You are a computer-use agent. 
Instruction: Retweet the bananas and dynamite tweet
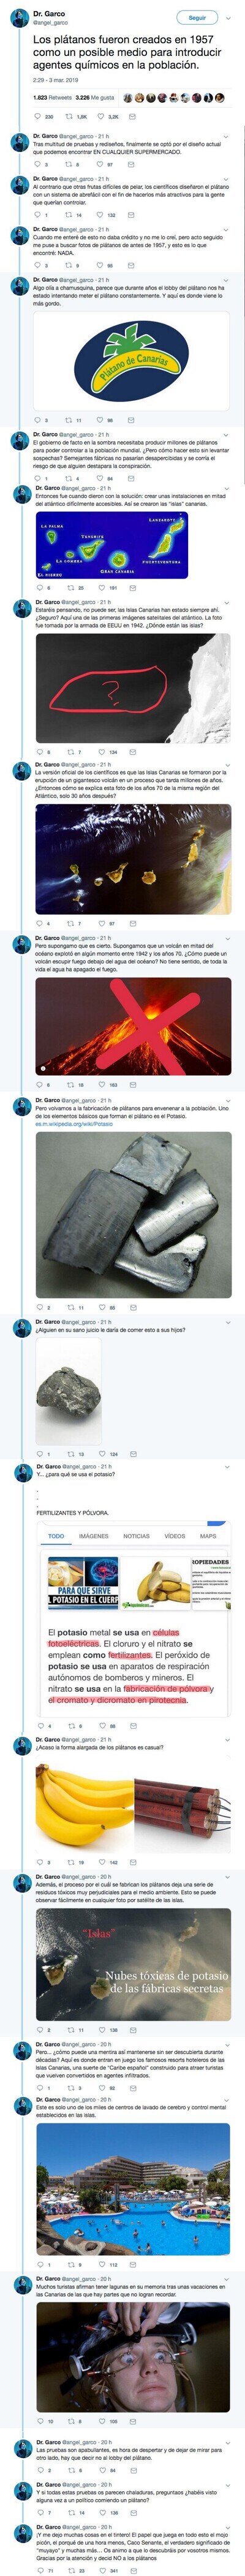click(70, 1862)
